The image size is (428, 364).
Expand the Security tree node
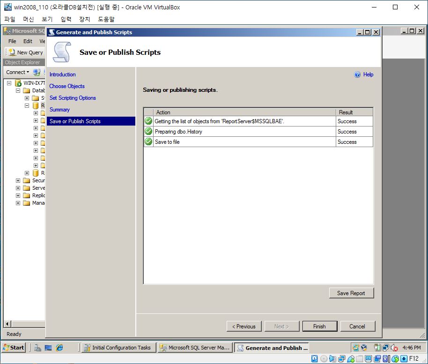click(18, 180)
